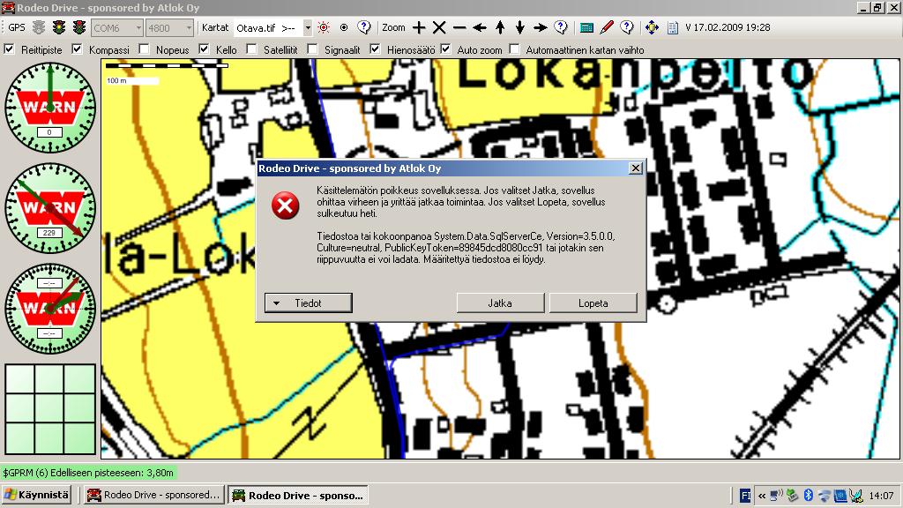Screen dimensions: 903x508
Task: Expand the Tiedot details in dialog
Action: coord(309,303)
